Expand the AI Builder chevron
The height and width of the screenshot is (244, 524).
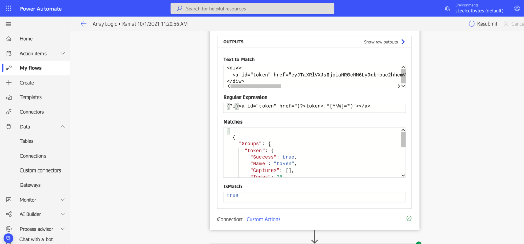point(63,214)
